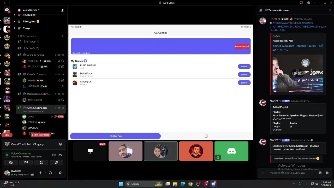The width and height of the screenshot is (334, 188).
Task: Select the orange-background participant tile
Action: (x=196, y=151)
